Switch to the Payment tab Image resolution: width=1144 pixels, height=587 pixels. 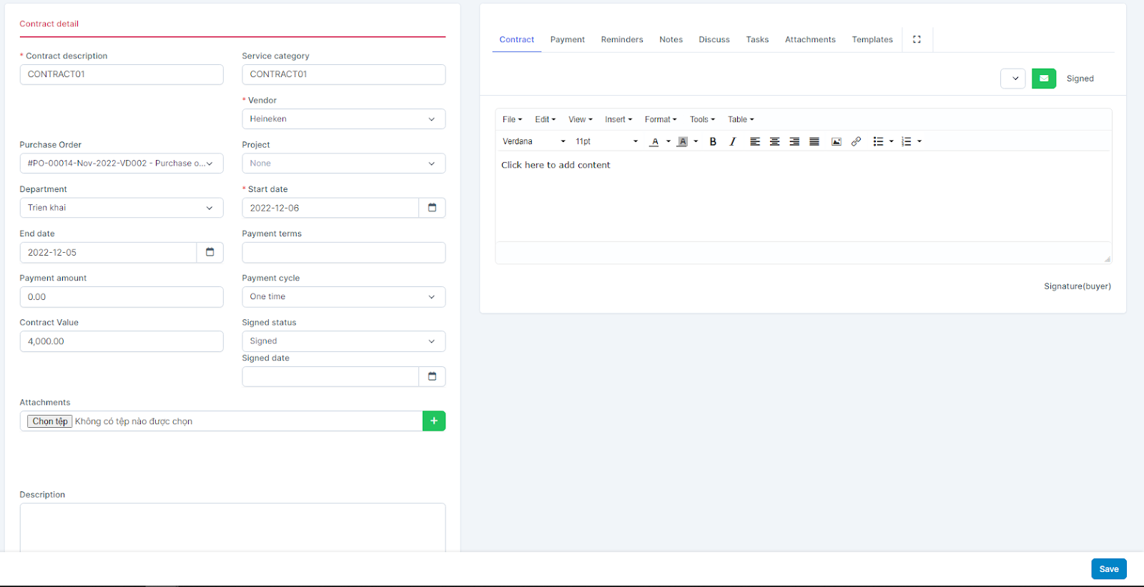[x=567, y=39]
